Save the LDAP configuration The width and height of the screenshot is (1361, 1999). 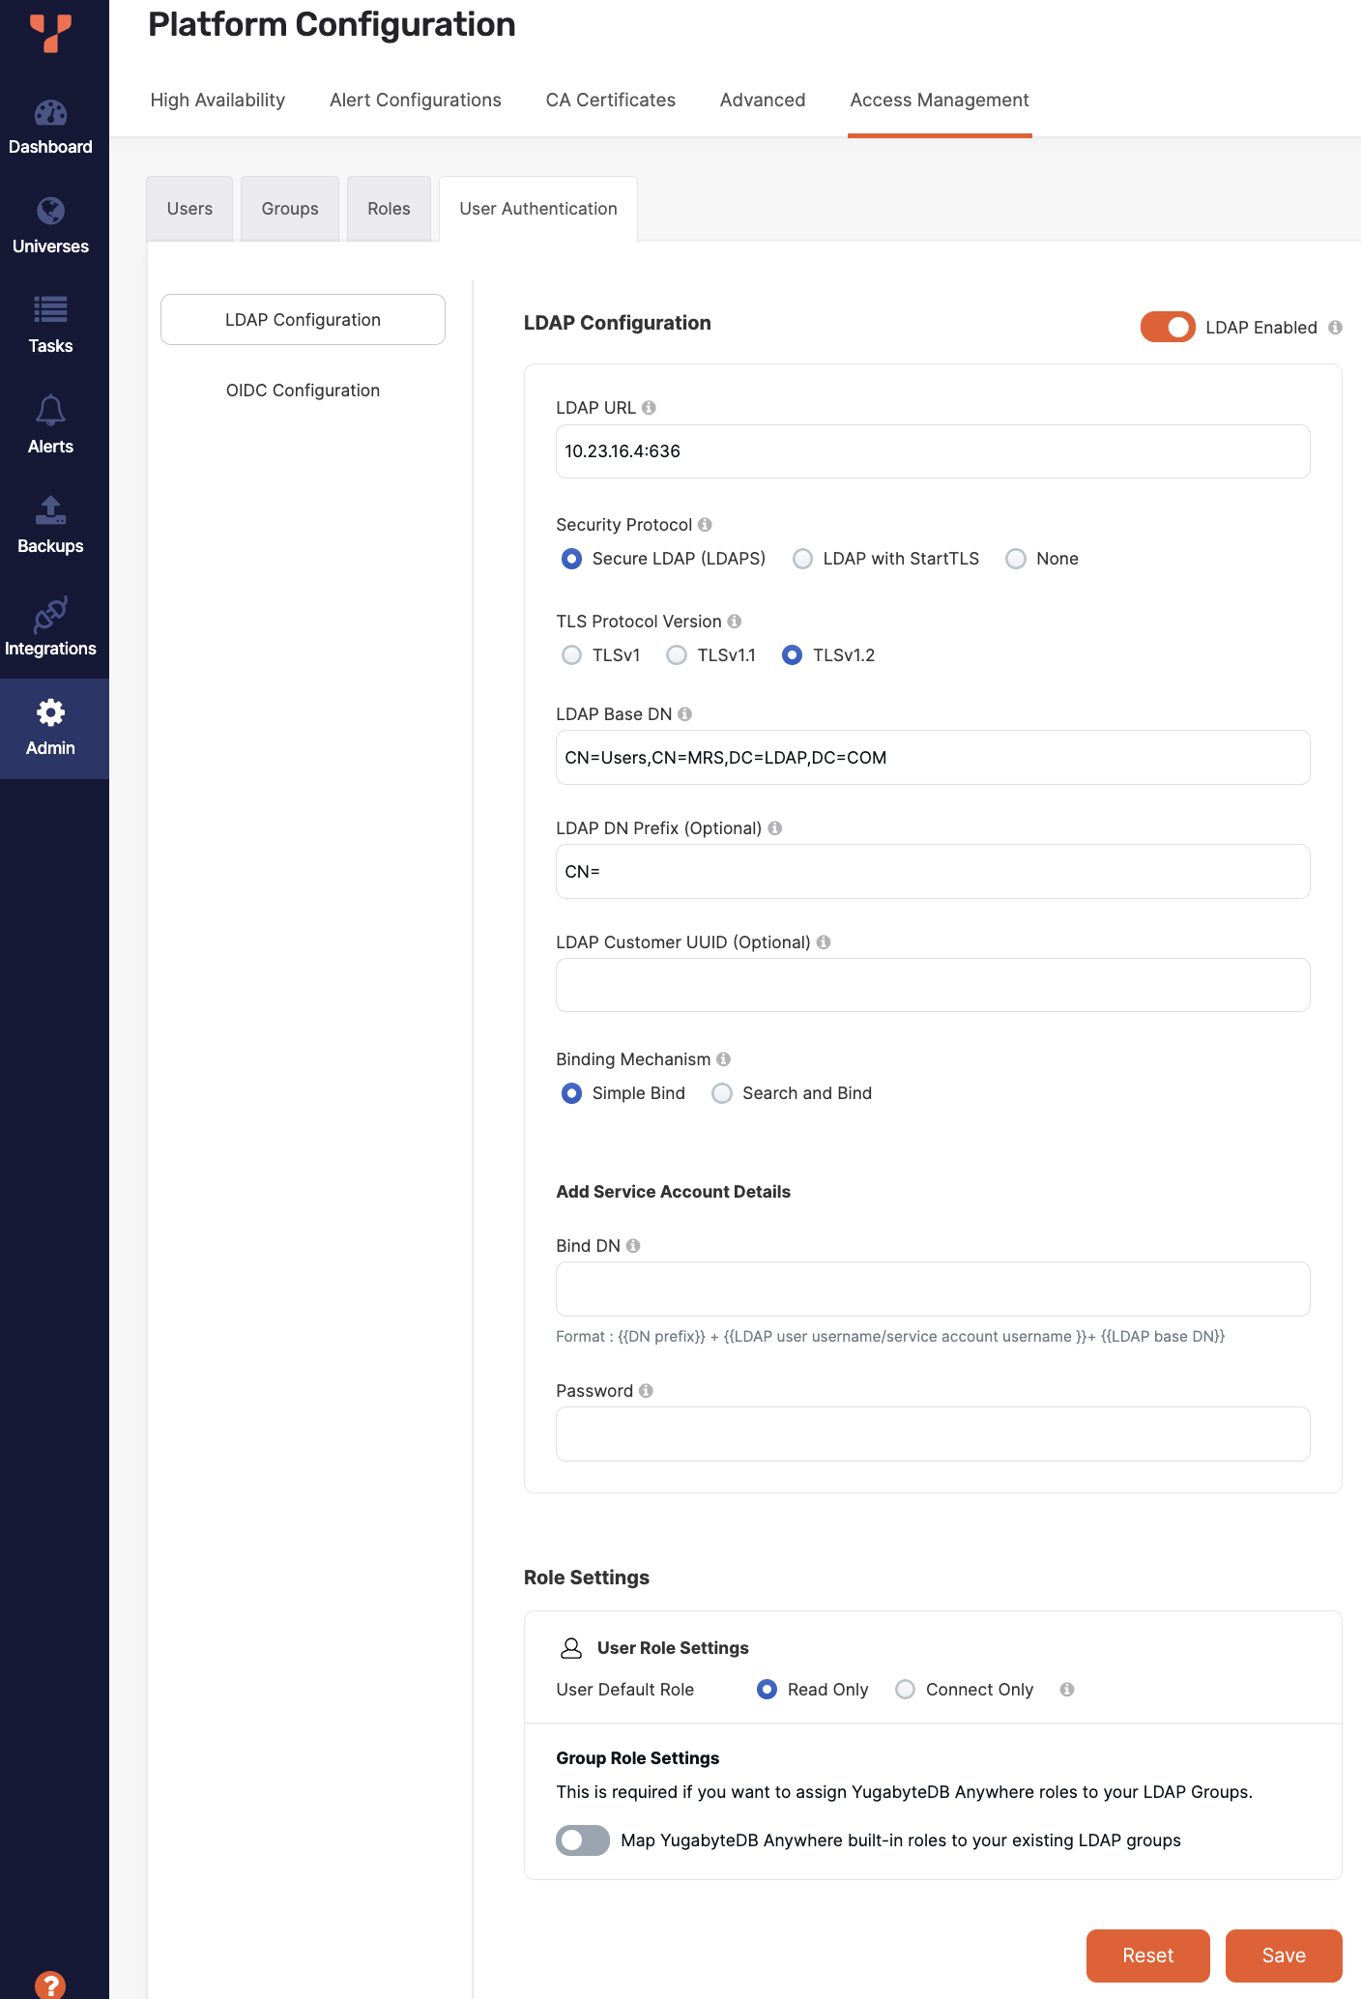point(1283,1956)
